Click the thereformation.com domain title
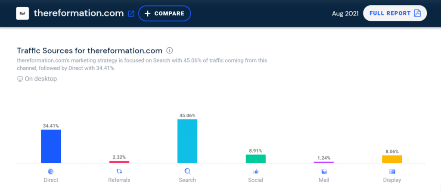 point(79,13)
